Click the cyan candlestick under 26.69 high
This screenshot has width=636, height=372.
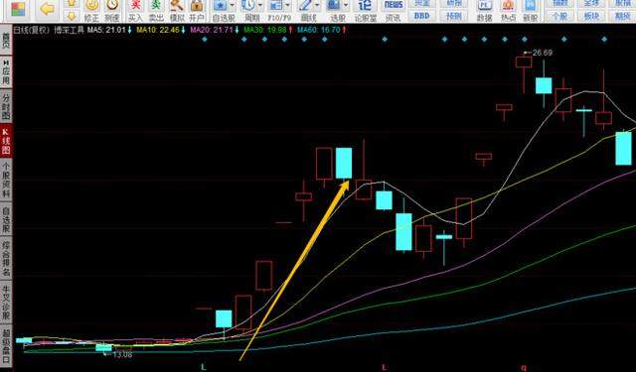pos(544,85)
